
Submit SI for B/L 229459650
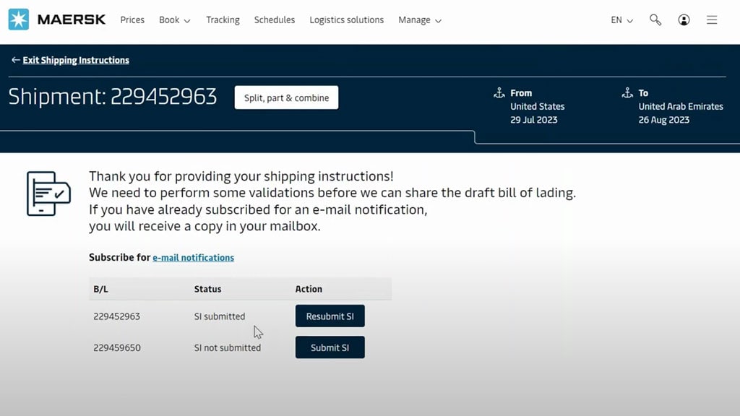point(330,347)
